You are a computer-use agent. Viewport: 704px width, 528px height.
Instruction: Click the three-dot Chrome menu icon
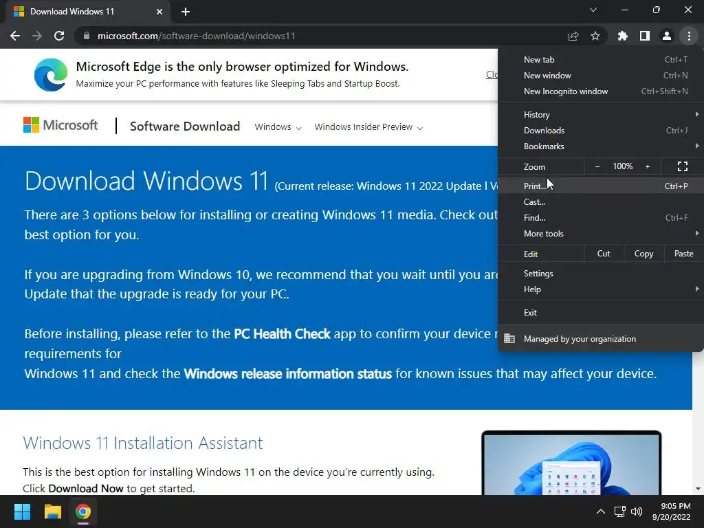pos(689,36)
